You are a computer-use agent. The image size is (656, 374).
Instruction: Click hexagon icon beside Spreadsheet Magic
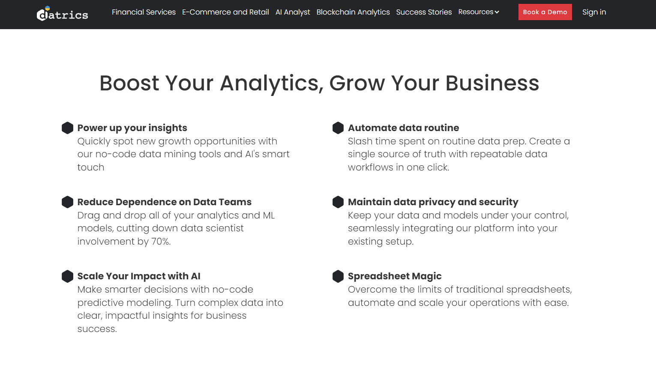click(x=338, y=276)
